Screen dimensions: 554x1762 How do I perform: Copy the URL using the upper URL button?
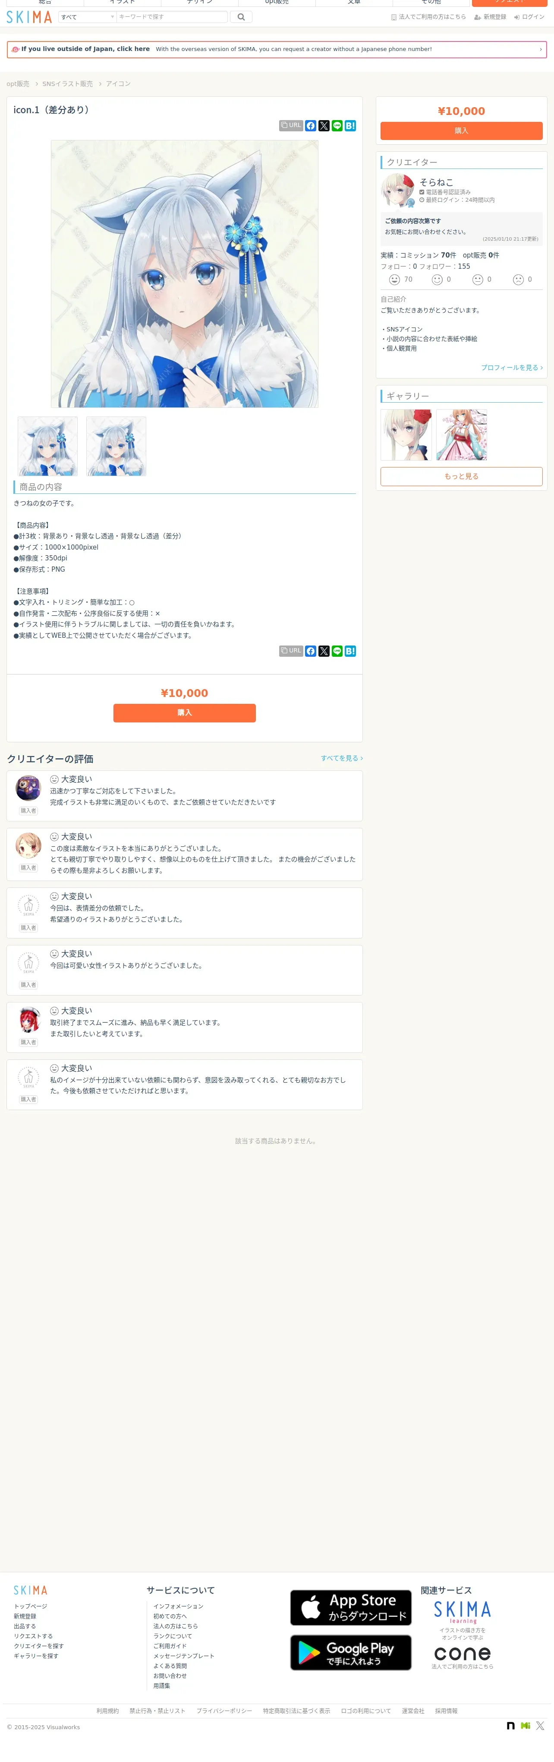pos(291,126)
